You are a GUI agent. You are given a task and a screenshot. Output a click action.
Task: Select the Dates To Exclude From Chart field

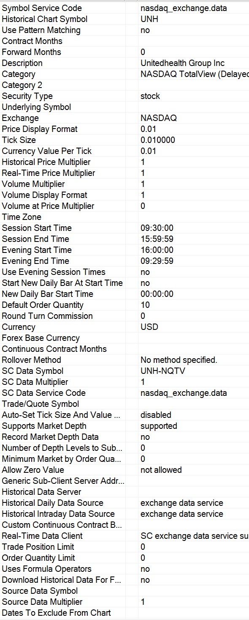[194, 613]
